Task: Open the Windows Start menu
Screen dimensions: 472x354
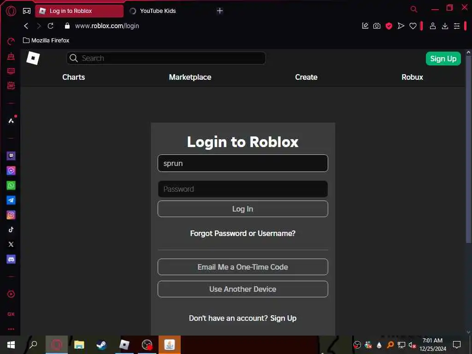Action: [11, 345]
